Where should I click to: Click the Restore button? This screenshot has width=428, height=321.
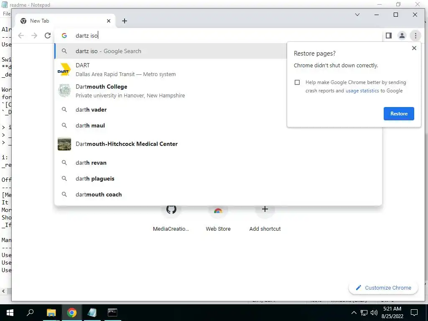pyautogui.click(x=399, y=114)
